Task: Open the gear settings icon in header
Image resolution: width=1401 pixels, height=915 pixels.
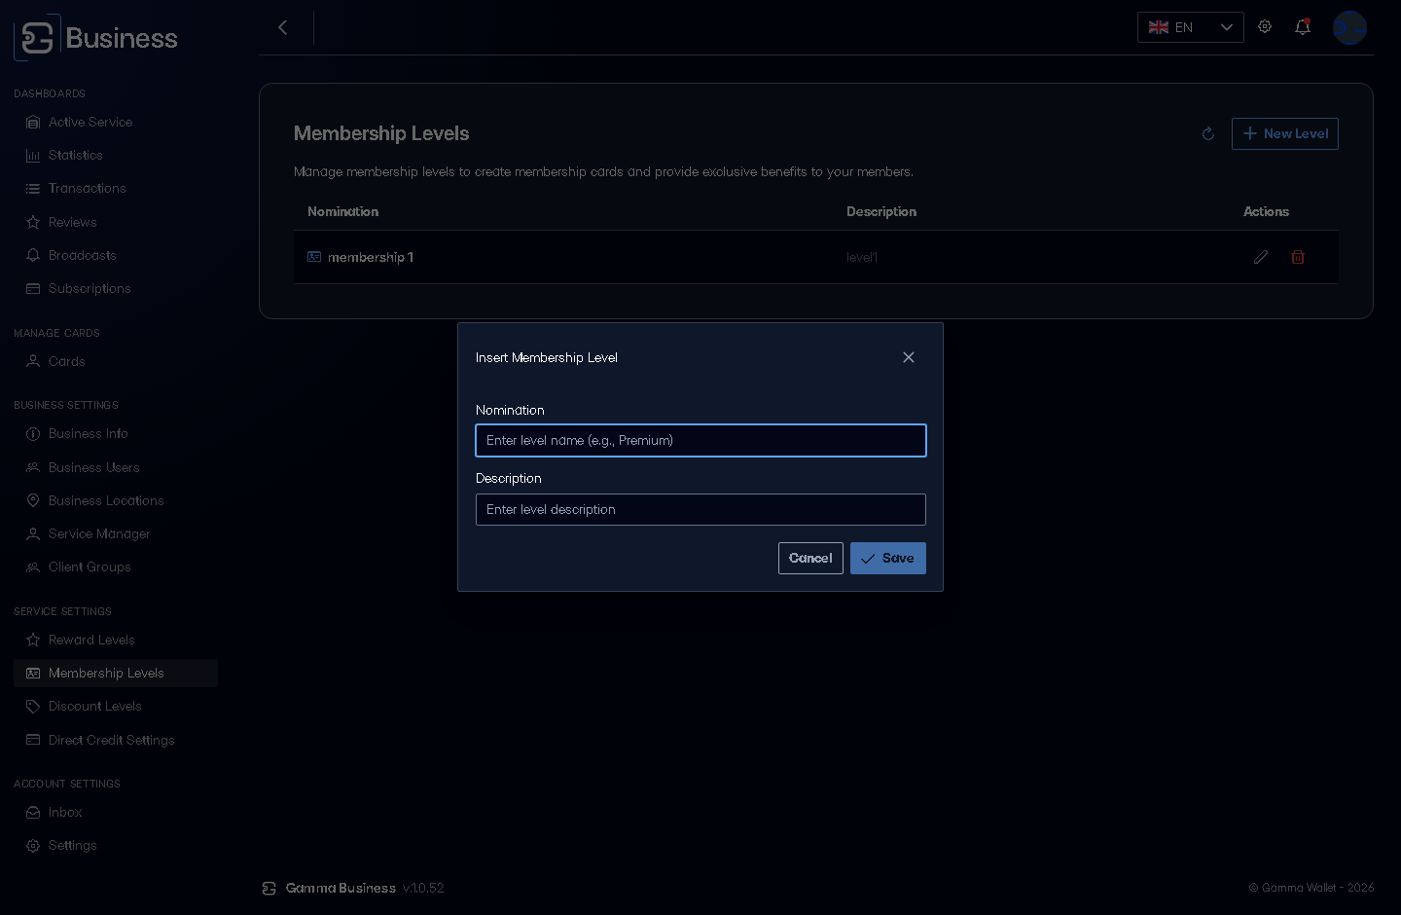Action: (x=1265, y=27)
